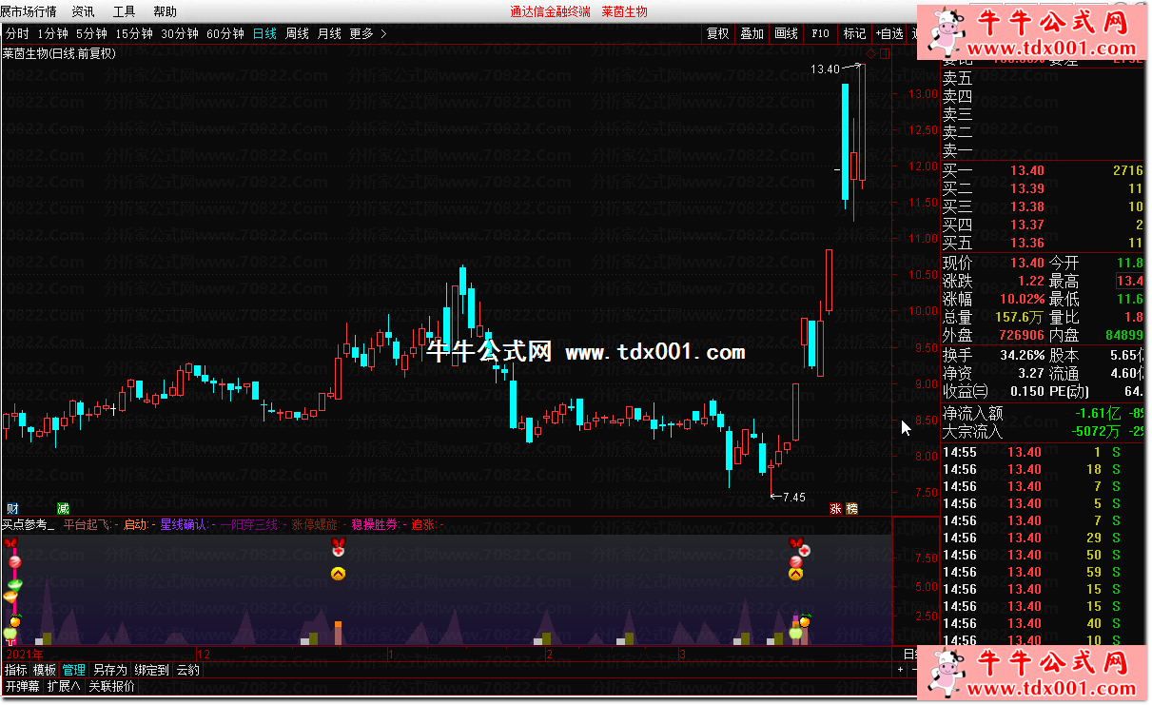Select the 管理 tab below the chart
1152x705 pixels.
[x=73, y=670]
